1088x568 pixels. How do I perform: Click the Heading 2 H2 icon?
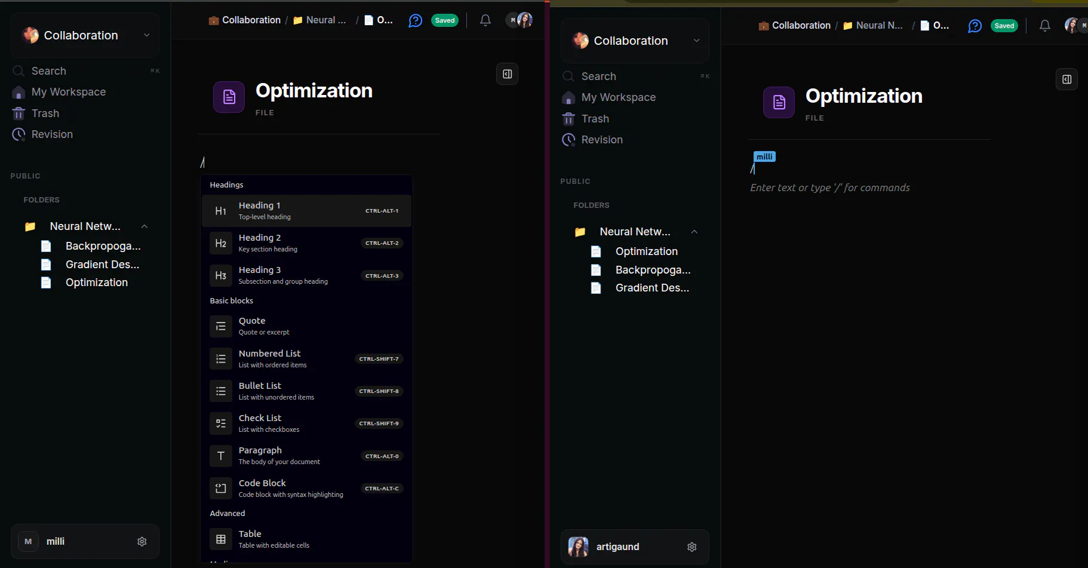point(221,243)
